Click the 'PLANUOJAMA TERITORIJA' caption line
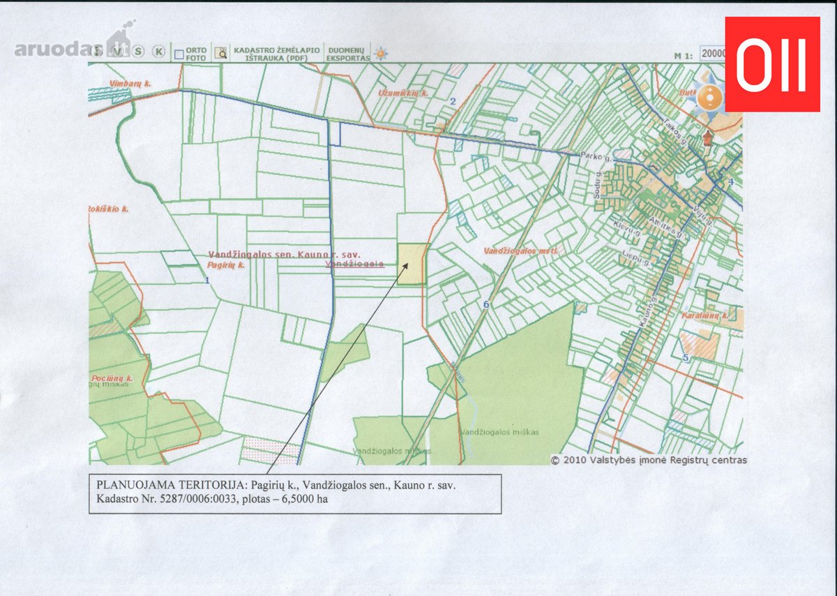The height and width of the screenshot is (596, 837). click(276, 485)
